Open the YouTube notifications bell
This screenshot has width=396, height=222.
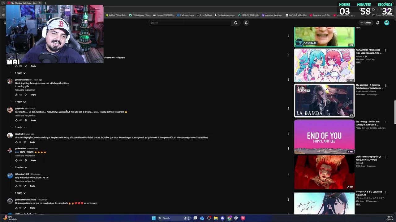tap(378, 23)
